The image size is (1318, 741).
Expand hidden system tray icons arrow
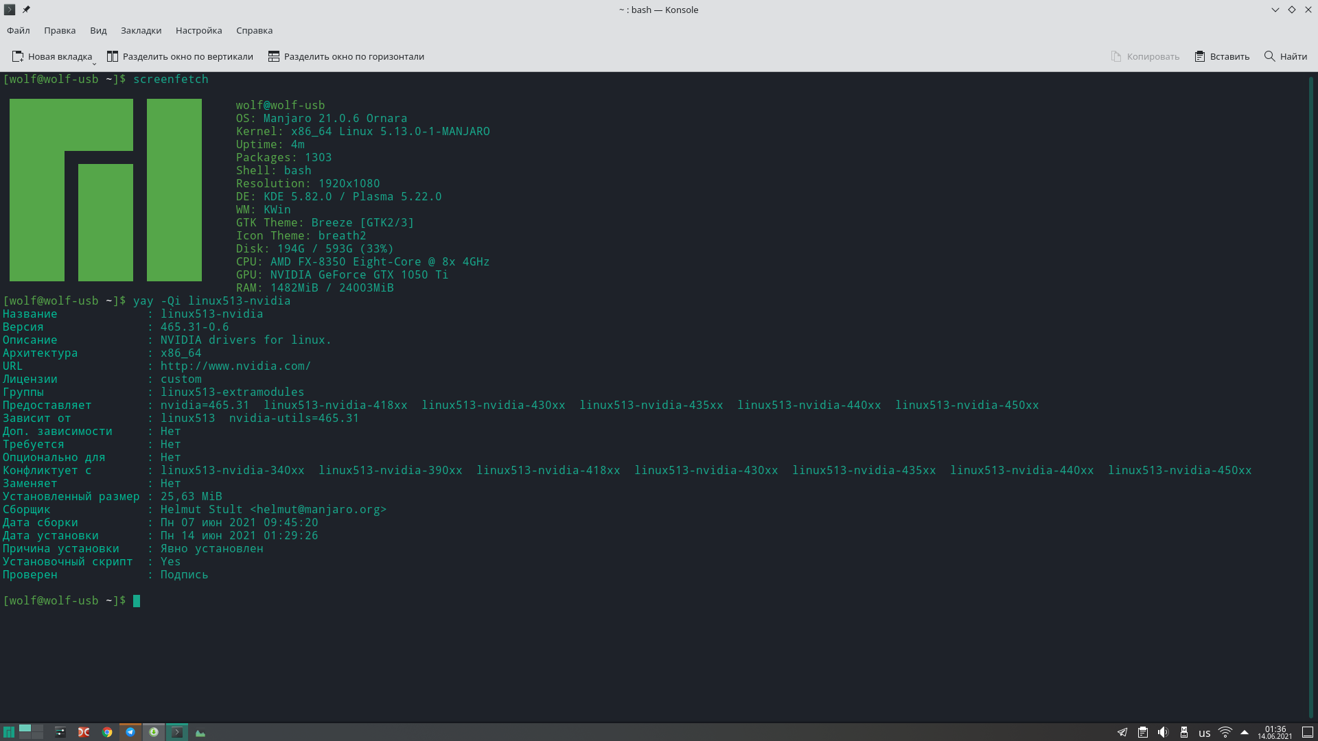[x=1245, y=732]
